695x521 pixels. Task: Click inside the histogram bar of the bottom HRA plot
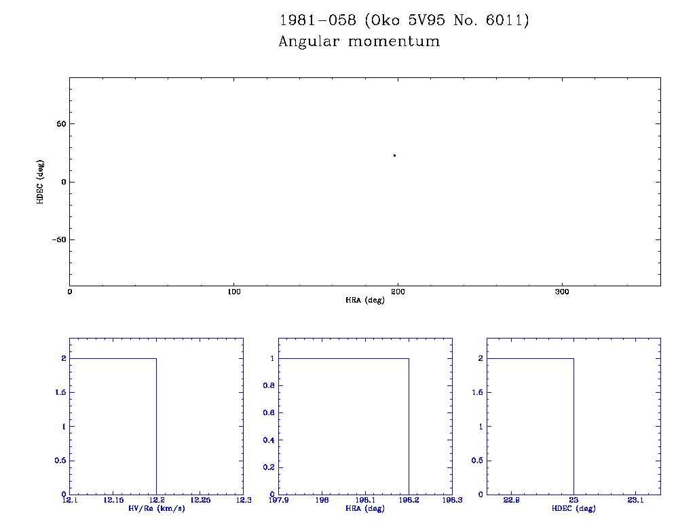click(x=343, y=426)
